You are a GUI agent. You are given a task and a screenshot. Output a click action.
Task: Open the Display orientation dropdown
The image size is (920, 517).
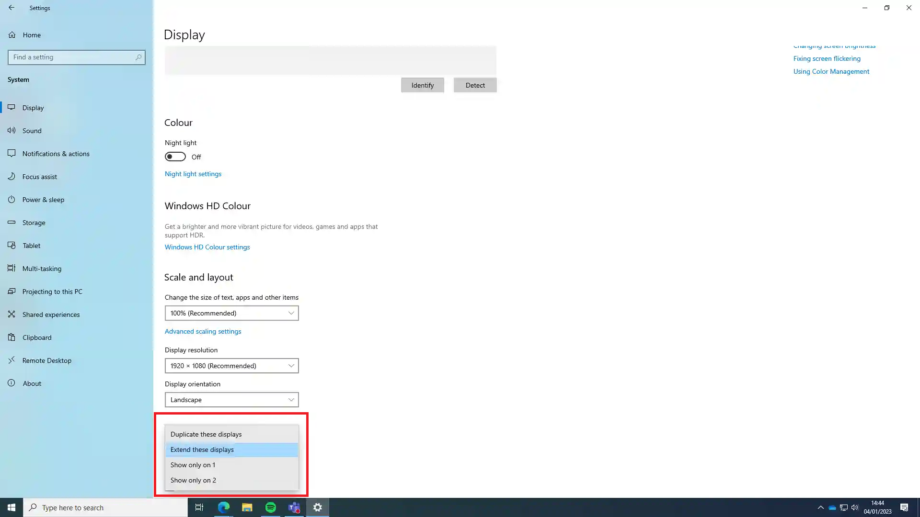click(x=231, y=399)
